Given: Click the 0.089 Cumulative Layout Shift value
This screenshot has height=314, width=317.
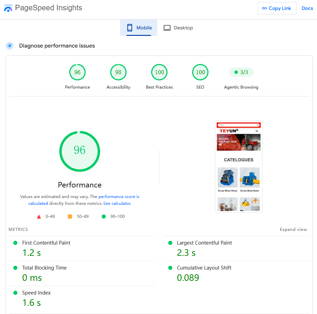Looking at the screenshot, I should (x=188, y=278).
